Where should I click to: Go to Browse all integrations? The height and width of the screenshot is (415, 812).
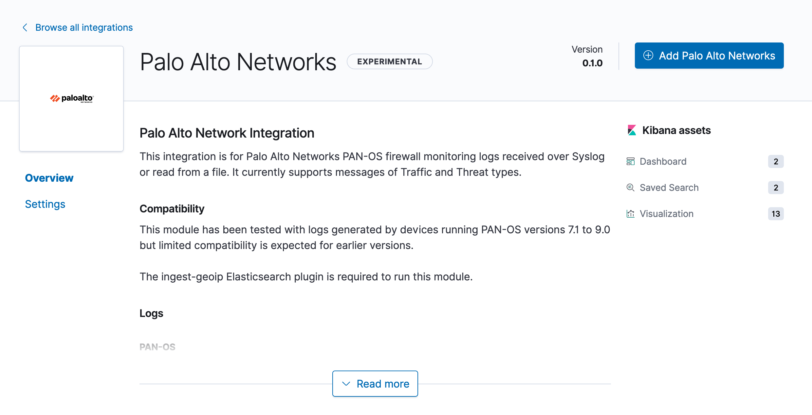click(84, 27)
